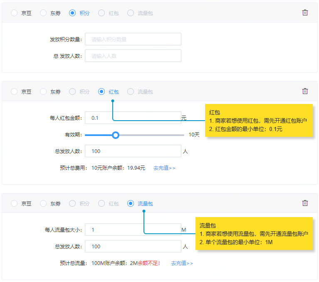Pick 京豆 radio in the third card

click(x=14, y=203)
